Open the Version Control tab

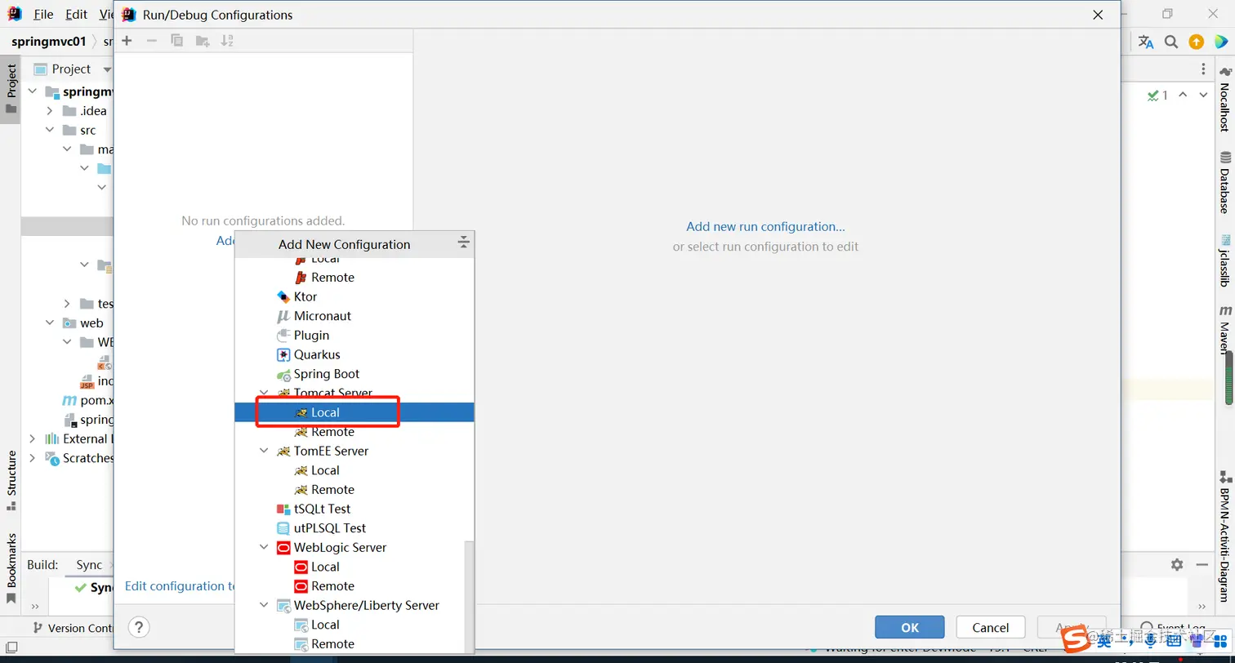coord(72,628)
